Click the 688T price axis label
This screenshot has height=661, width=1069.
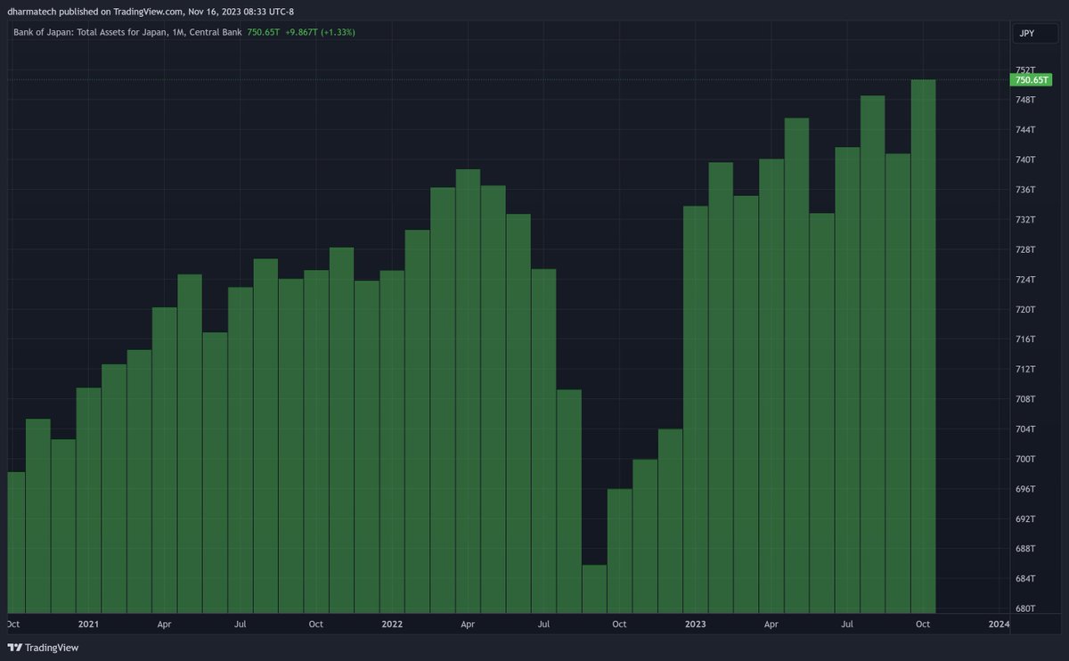[1025, 549]
